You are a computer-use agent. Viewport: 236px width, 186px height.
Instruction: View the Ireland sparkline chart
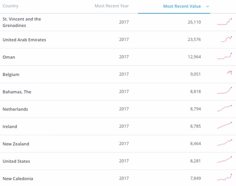(x=225, y=125)
